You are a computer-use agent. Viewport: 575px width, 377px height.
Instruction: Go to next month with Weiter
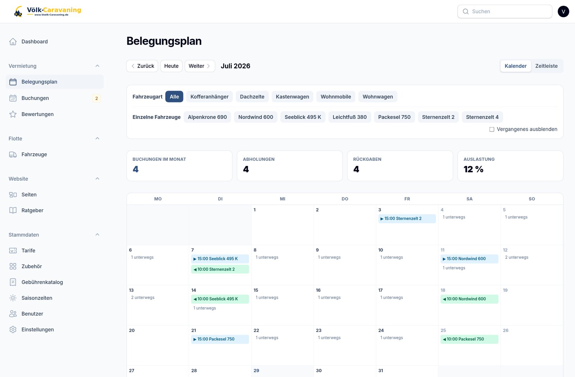tap(200, 66)
